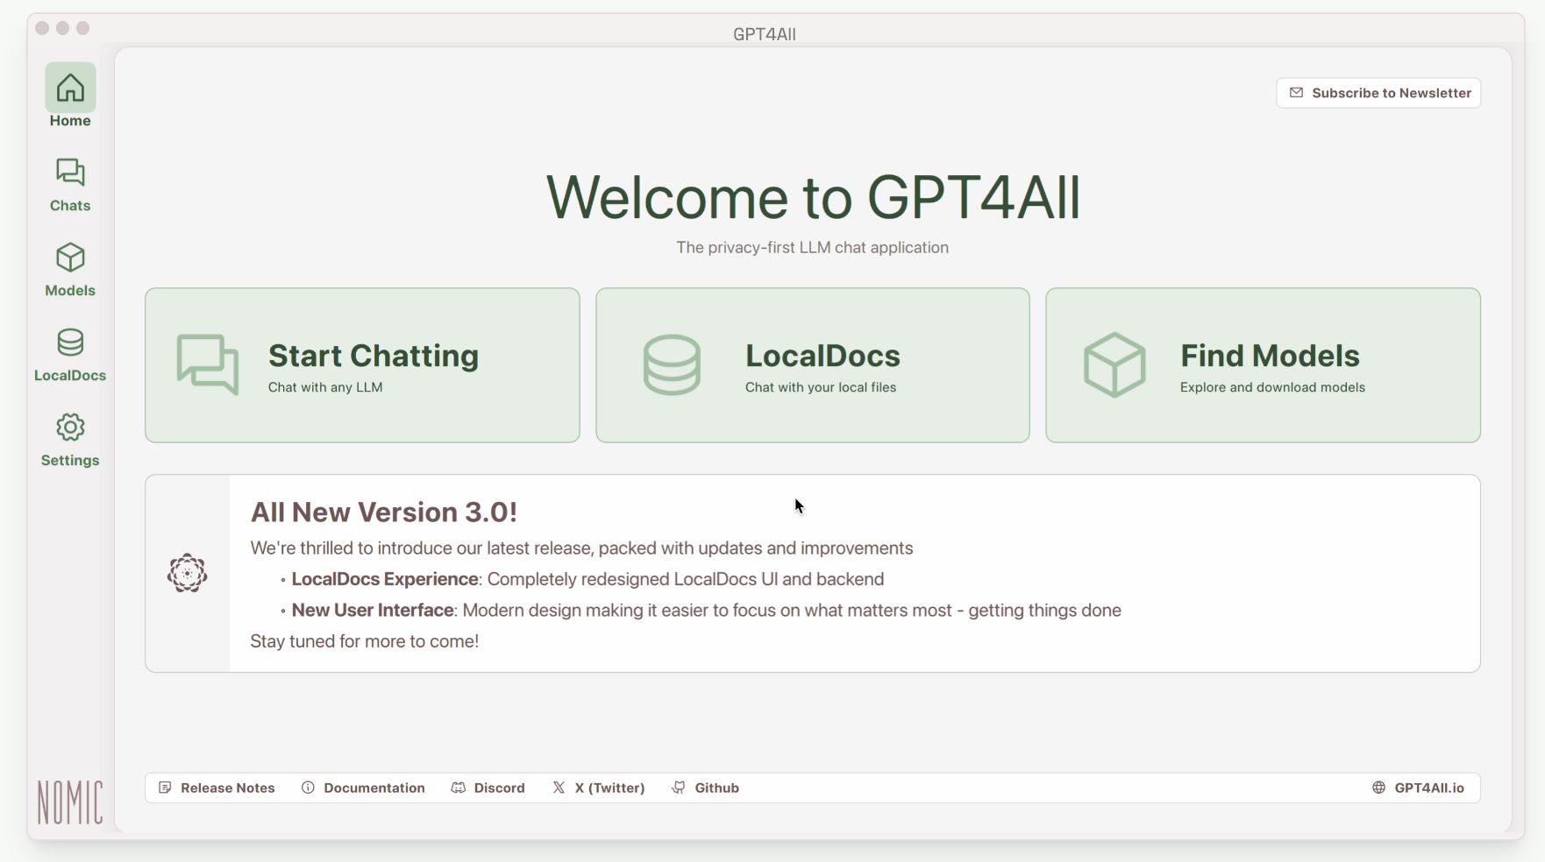Click the GPT4All flower logo in news panel
1545x862 pixels.
coord(187,574)
